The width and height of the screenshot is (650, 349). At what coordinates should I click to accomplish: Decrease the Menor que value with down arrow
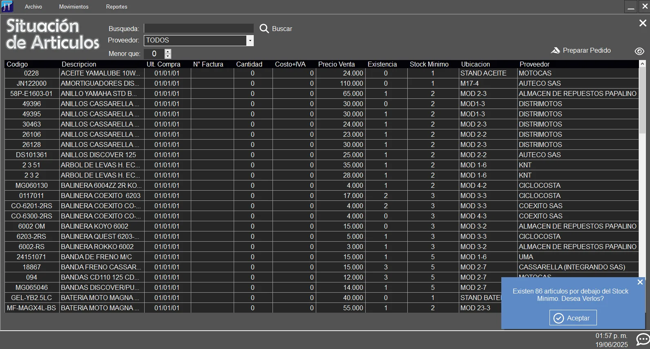point(168,56)
